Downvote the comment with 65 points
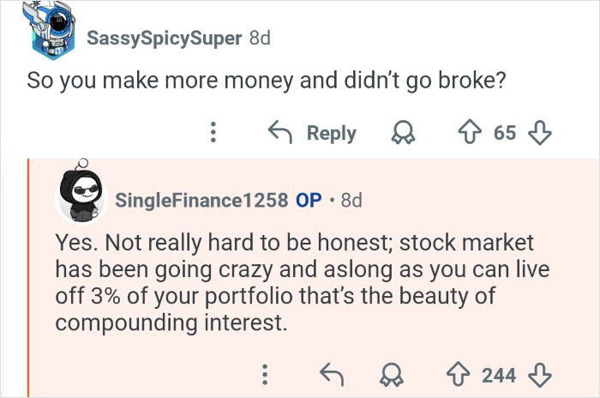The width and height of the screenshot is (600, 398). (x=540, y=133)
